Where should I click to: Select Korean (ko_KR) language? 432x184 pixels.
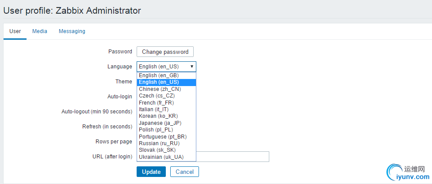pos(158,116)
